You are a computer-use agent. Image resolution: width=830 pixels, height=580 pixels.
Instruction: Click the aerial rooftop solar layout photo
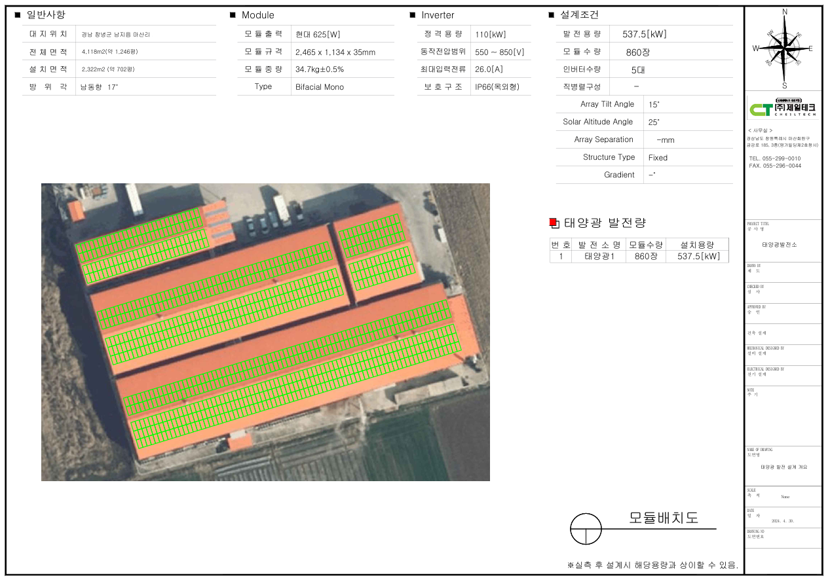click(265, 332)
